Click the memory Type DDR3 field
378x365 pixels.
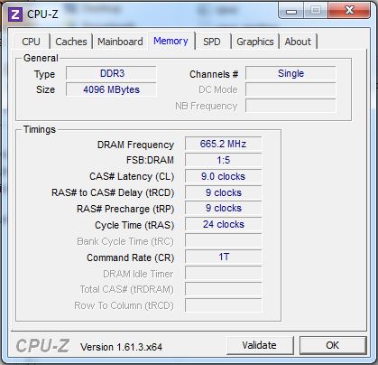(x=111, y=73)
